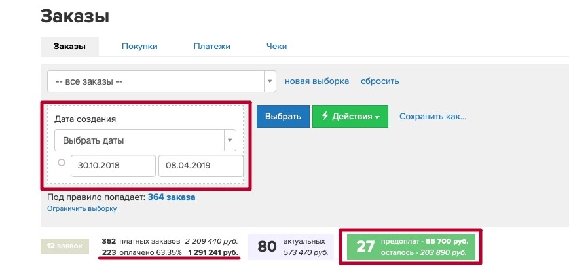Open the "все заказы" selection dropdown
The height and width of the screenshot is (268, 569).
161,81
